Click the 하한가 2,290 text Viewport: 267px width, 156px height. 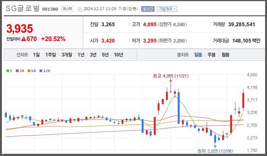(172, 41)
